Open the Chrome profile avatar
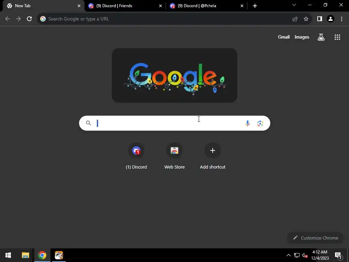 click(x=331, y=19)
